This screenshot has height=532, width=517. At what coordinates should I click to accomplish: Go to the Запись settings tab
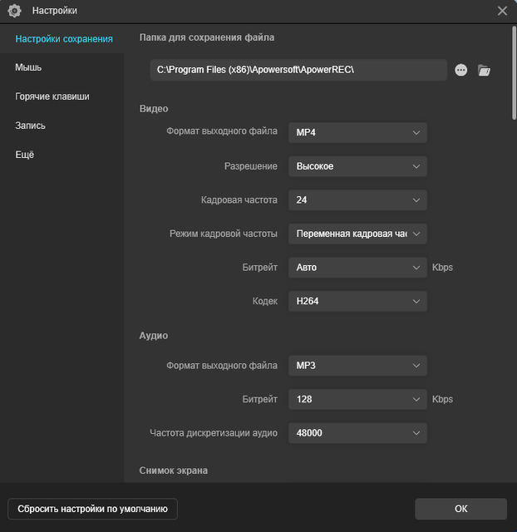coord(30,126)
